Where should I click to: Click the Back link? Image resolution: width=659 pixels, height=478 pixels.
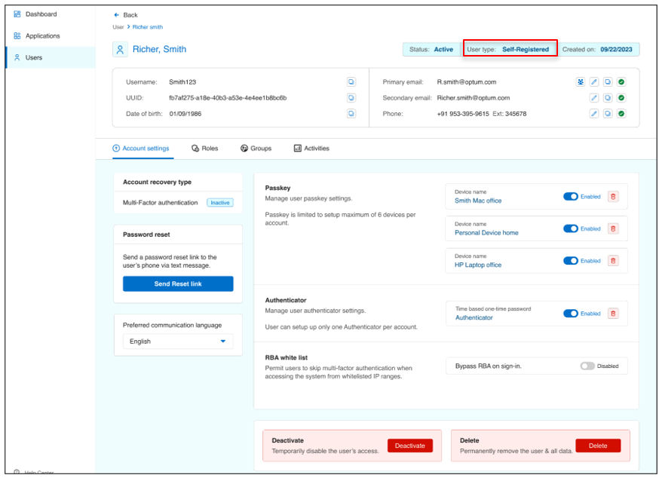tap(130, 15)
